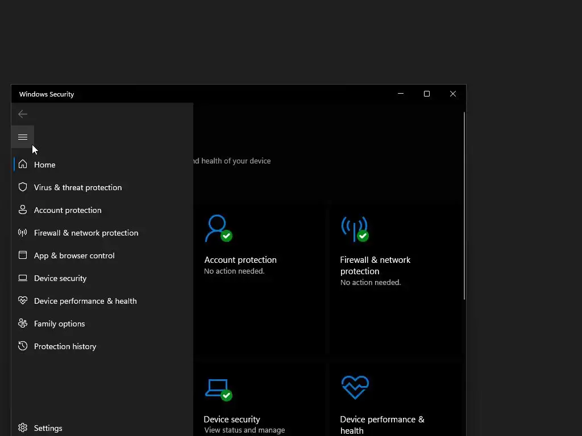582x436 pixels.
Task: Close the Windows Security window
Action: [x=453, y=94]
